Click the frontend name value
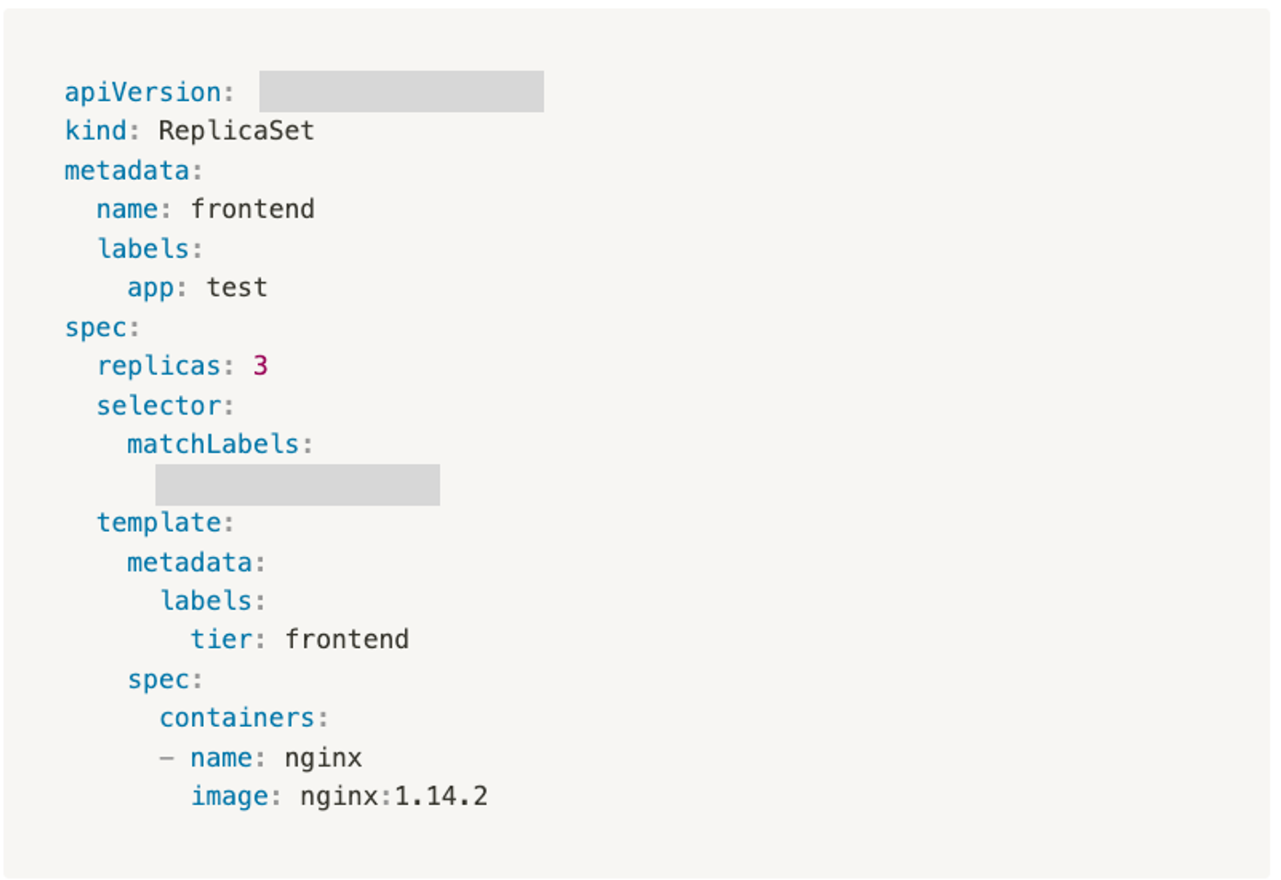The width and height of the screenshot is (1281, 880). [x=252, y=209]
